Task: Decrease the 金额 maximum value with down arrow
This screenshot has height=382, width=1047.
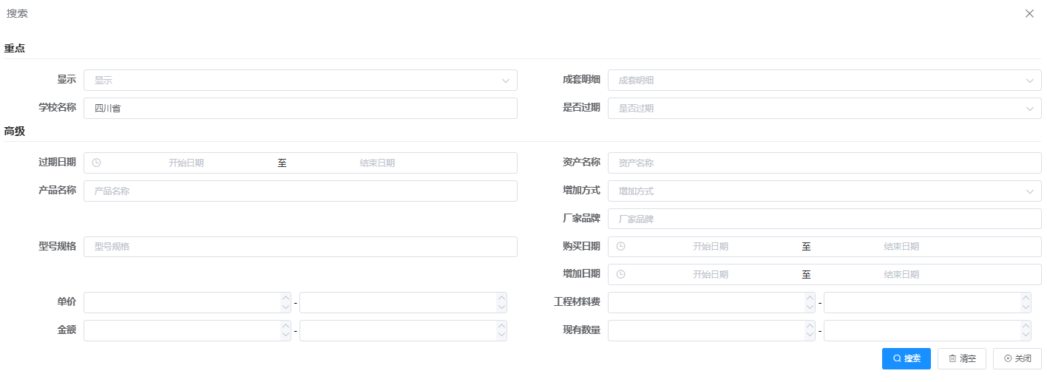Action: tap(501, 335)
